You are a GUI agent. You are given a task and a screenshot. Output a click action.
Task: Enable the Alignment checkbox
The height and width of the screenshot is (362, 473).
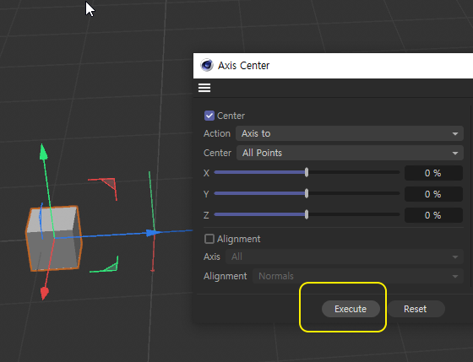click(209, 239)
